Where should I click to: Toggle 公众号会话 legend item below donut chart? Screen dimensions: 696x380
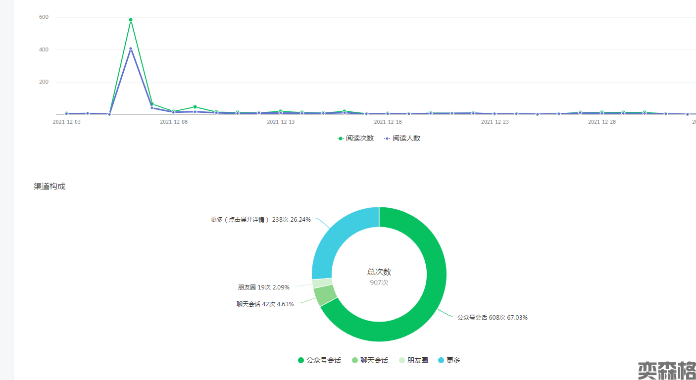(319, 361)
